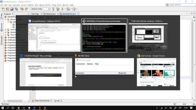
Task: Click the Profile Project icon
Action: pos(74,9)
